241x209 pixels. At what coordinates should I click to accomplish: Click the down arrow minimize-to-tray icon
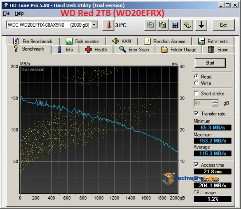[x=201, y=25]
